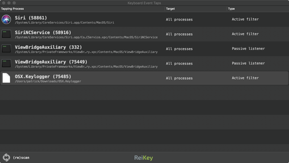Sort by Tapping Process column header
The height and width of the screenshot is (163, 289).
pyautogui.click(x=12, y=9)
